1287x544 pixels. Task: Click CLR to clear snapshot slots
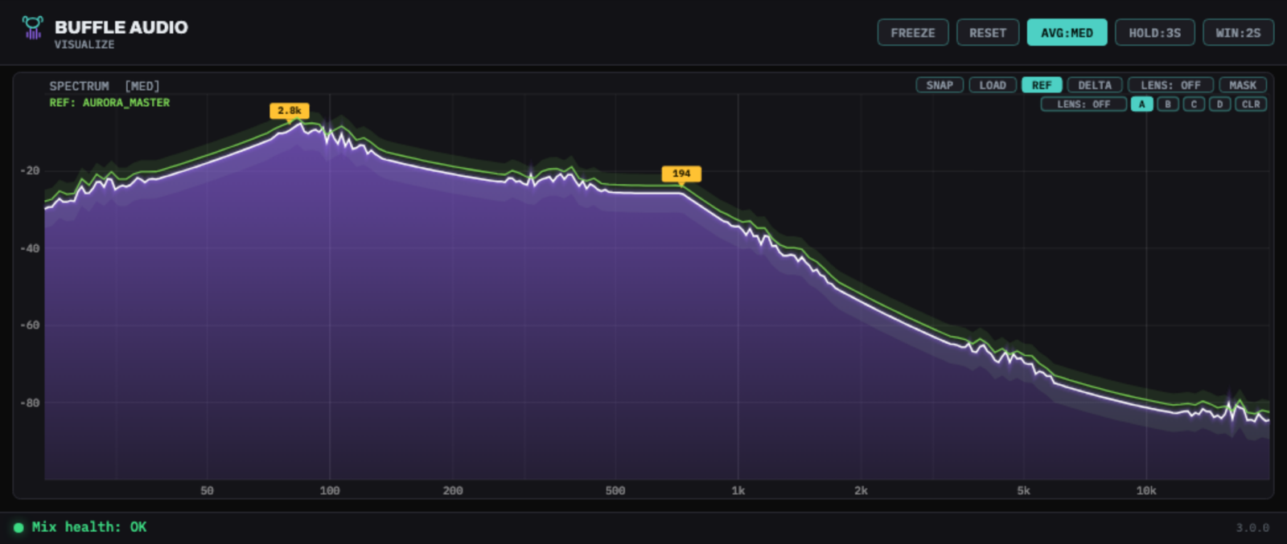coord(1251,104)
